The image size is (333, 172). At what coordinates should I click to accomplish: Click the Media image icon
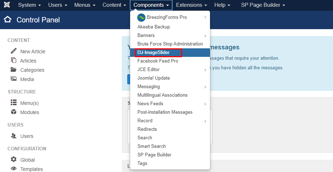[14, 79]
